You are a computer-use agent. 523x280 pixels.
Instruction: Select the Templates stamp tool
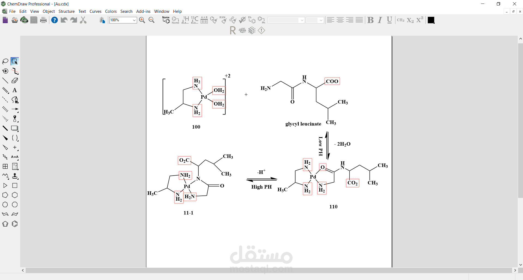(15, 176)
